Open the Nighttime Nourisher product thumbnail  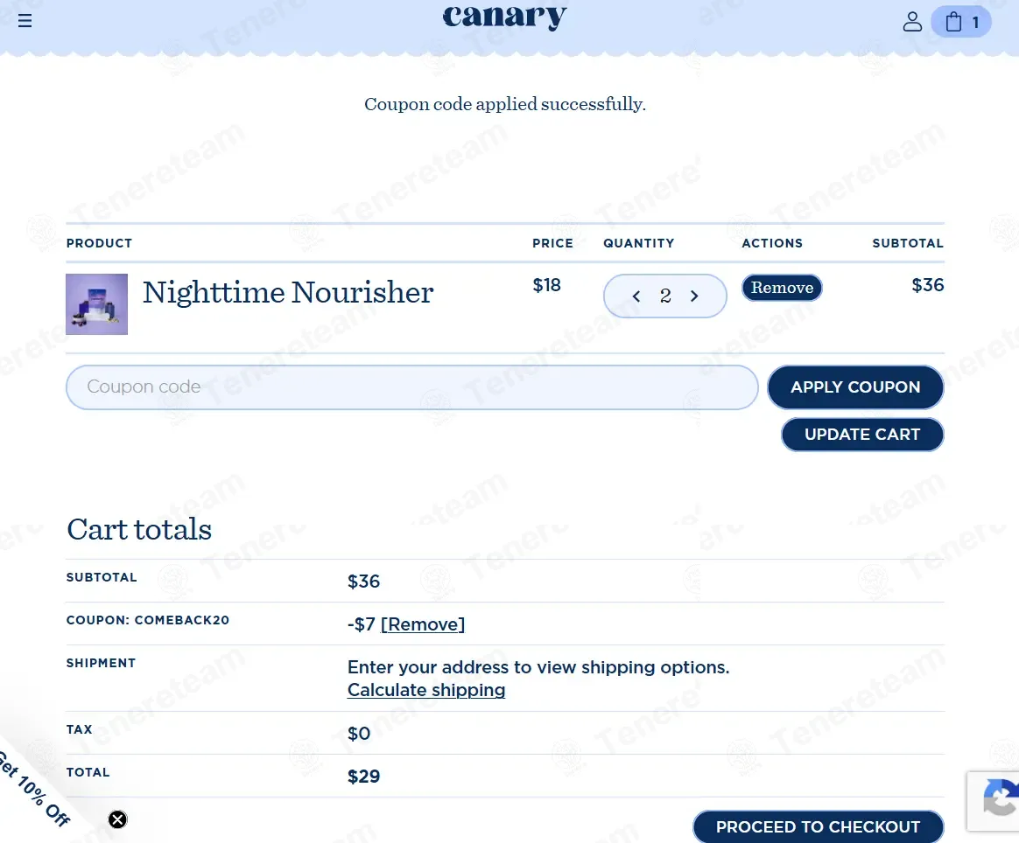point(97,303)
